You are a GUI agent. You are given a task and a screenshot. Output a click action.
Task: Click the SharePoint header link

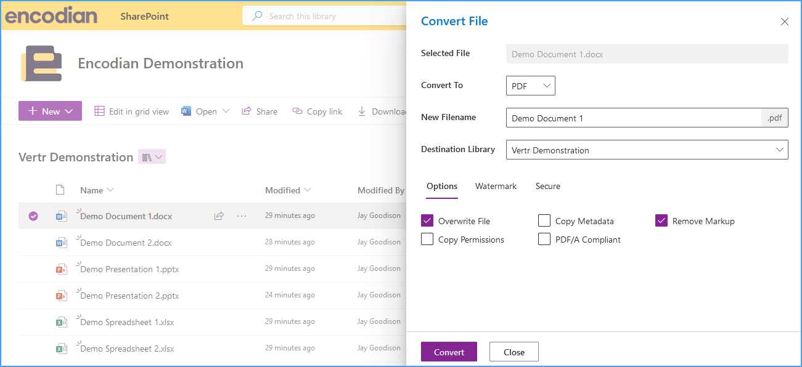coord(144,16)
